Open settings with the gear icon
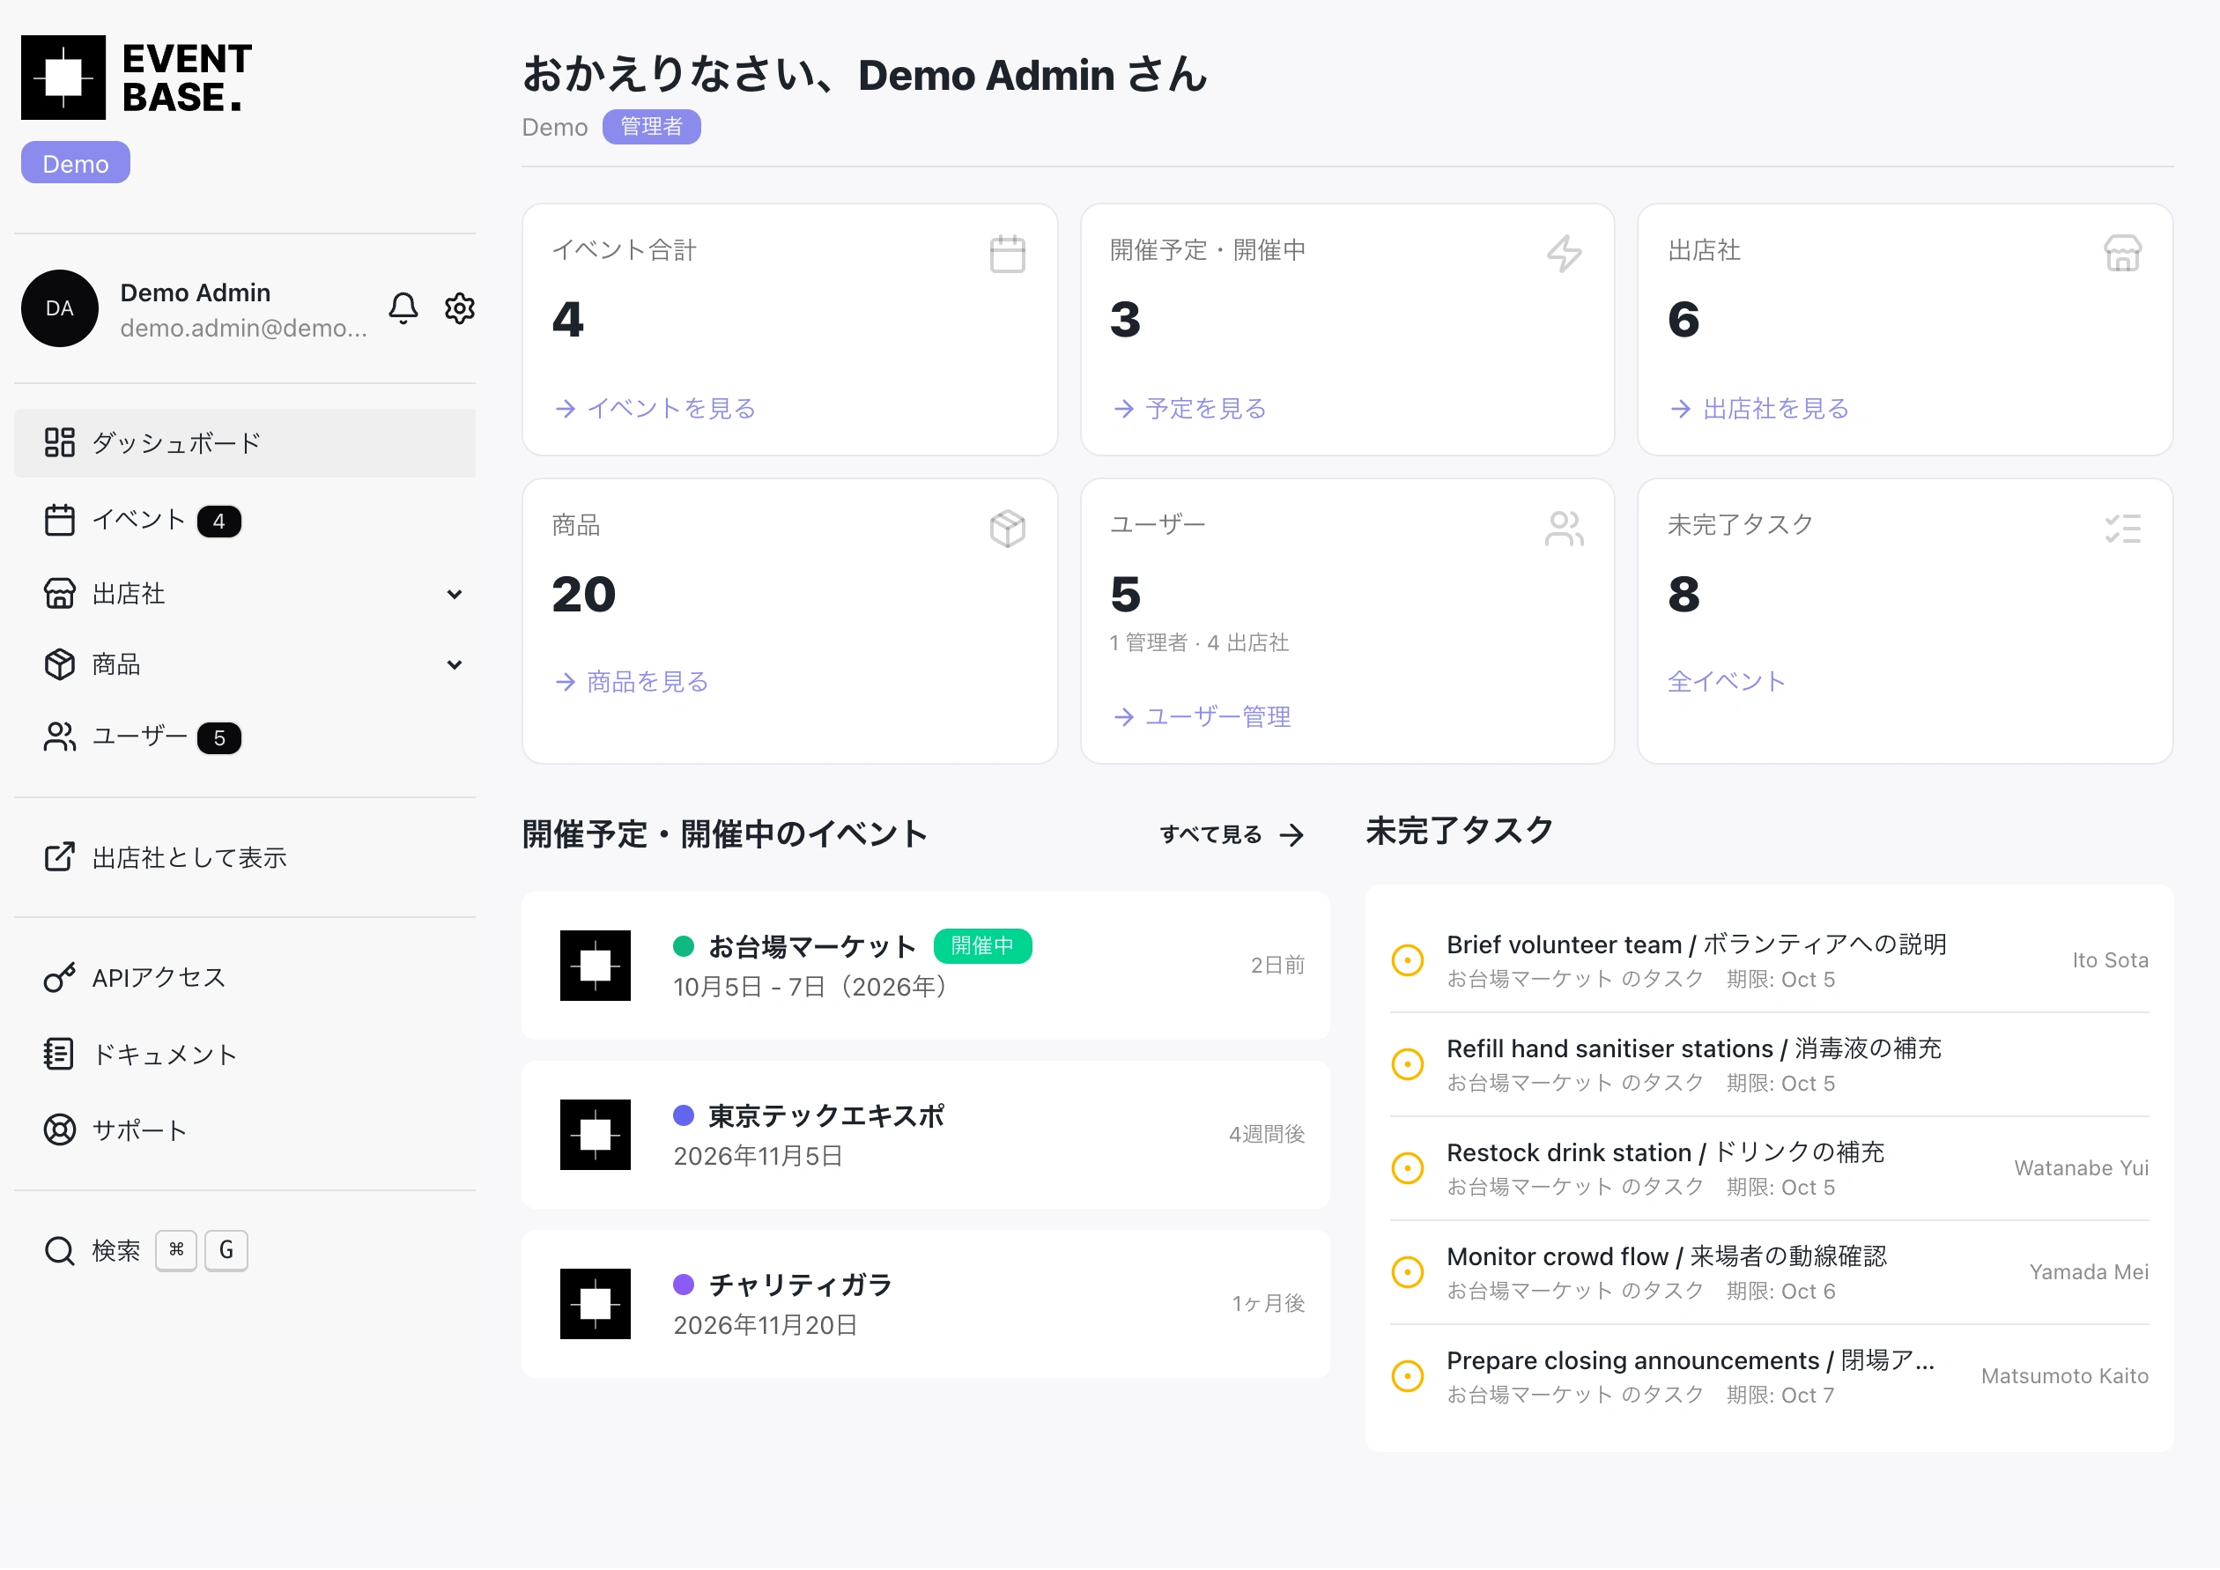The width and height of the screenshot is (2220, 1570). pos(459,308)
